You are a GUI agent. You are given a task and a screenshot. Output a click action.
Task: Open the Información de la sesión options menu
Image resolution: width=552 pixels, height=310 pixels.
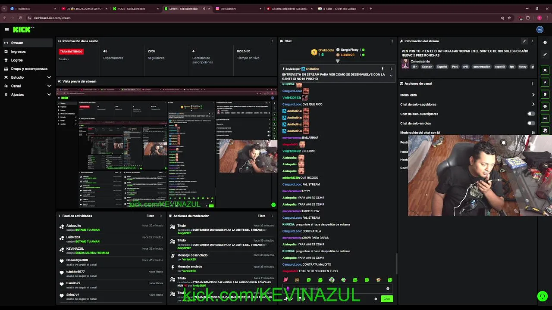[272, 41]
